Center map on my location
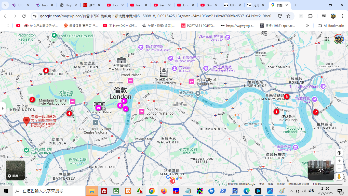Screen dimensions: 348x196 click(x=339, y=153)
